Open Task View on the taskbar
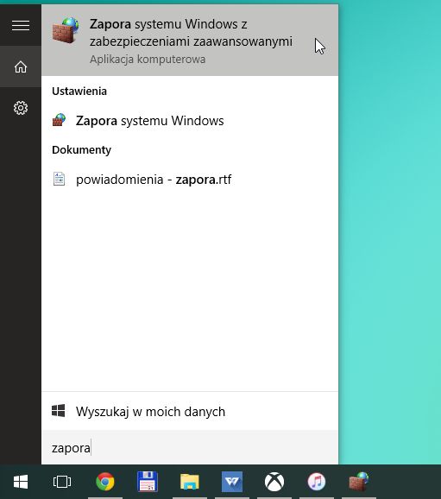Image resolution: width=441 pixels, height=499 pixels. pyautogui.click(x=62, y=482)
